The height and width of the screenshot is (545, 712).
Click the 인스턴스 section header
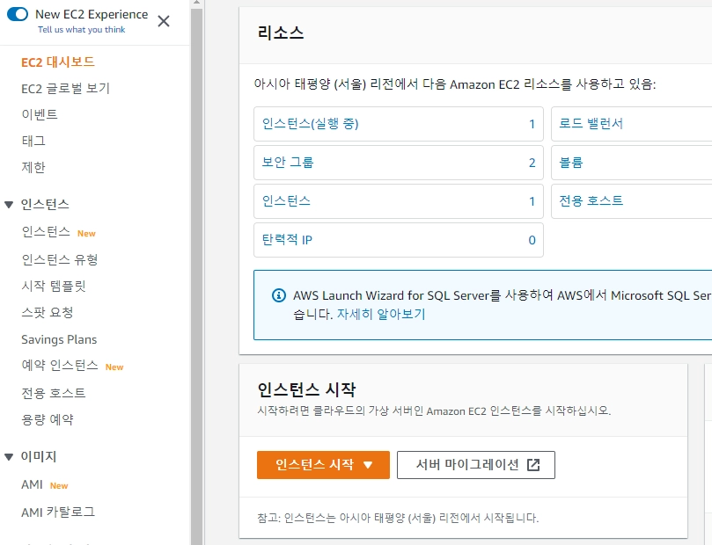(45, 205)
